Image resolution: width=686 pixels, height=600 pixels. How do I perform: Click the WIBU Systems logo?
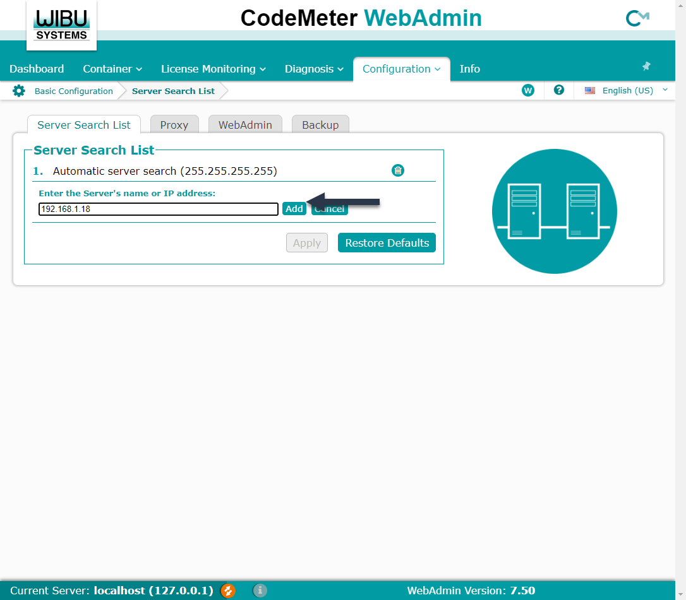coord(61,25)
